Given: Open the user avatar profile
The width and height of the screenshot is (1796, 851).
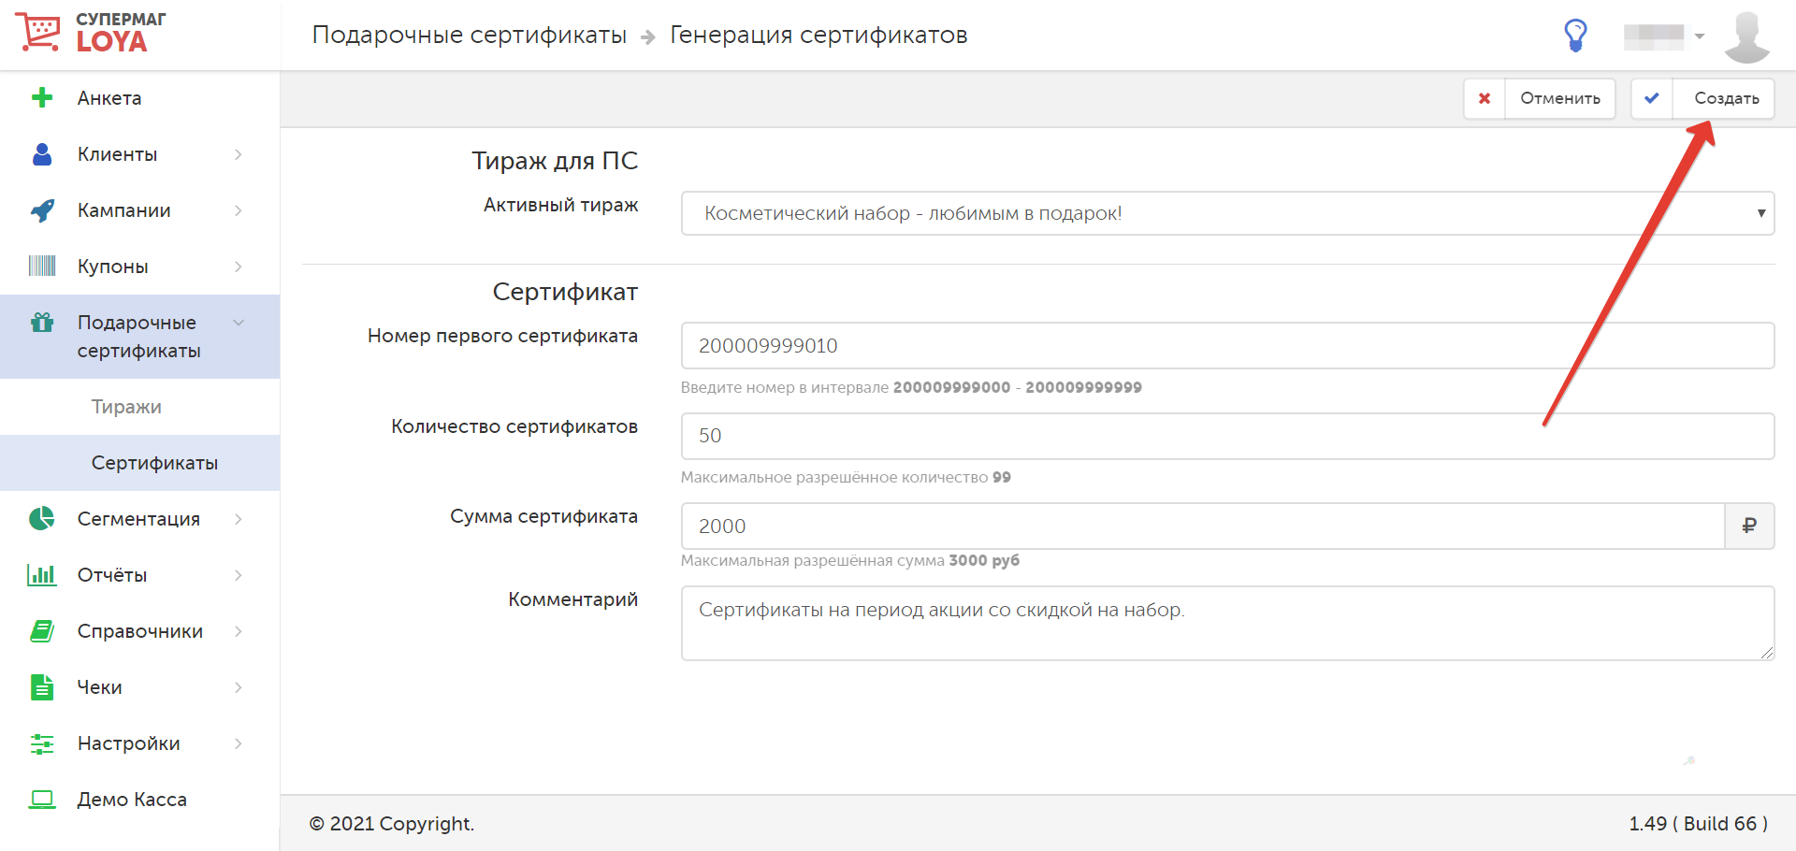Looking at the screenshot, I should click(x=1746, y=36).
